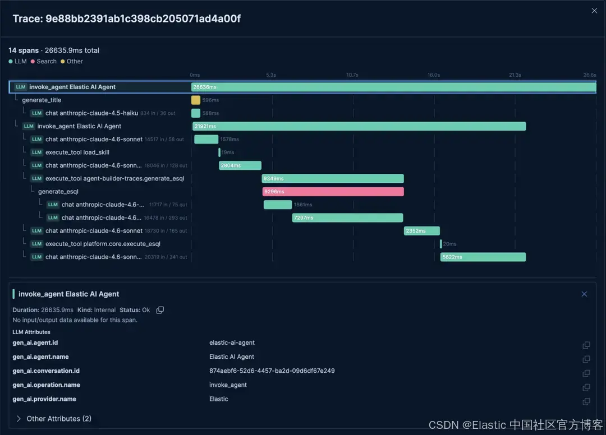Click the 588ms haiku chat bar
The image size is (606, 435).
pos(196,113)
